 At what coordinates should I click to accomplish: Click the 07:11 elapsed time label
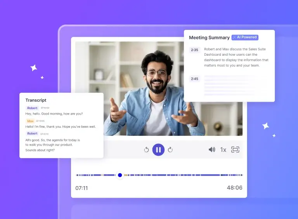(81, 188)
